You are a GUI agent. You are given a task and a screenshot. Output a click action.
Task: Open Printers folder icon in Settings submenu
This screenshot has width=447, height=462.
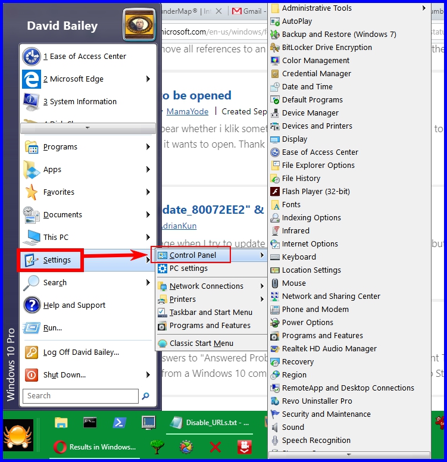162,299
